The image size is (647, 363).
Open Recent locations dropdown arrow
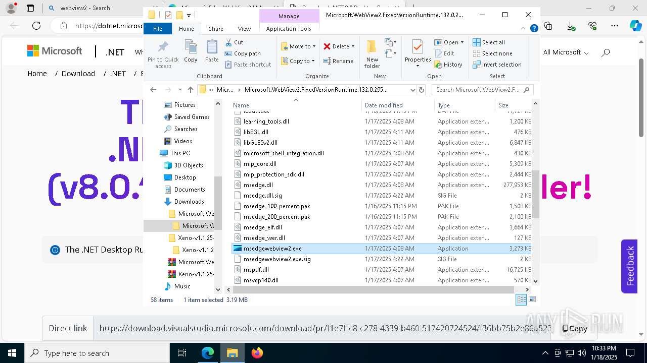coord(180,90)
